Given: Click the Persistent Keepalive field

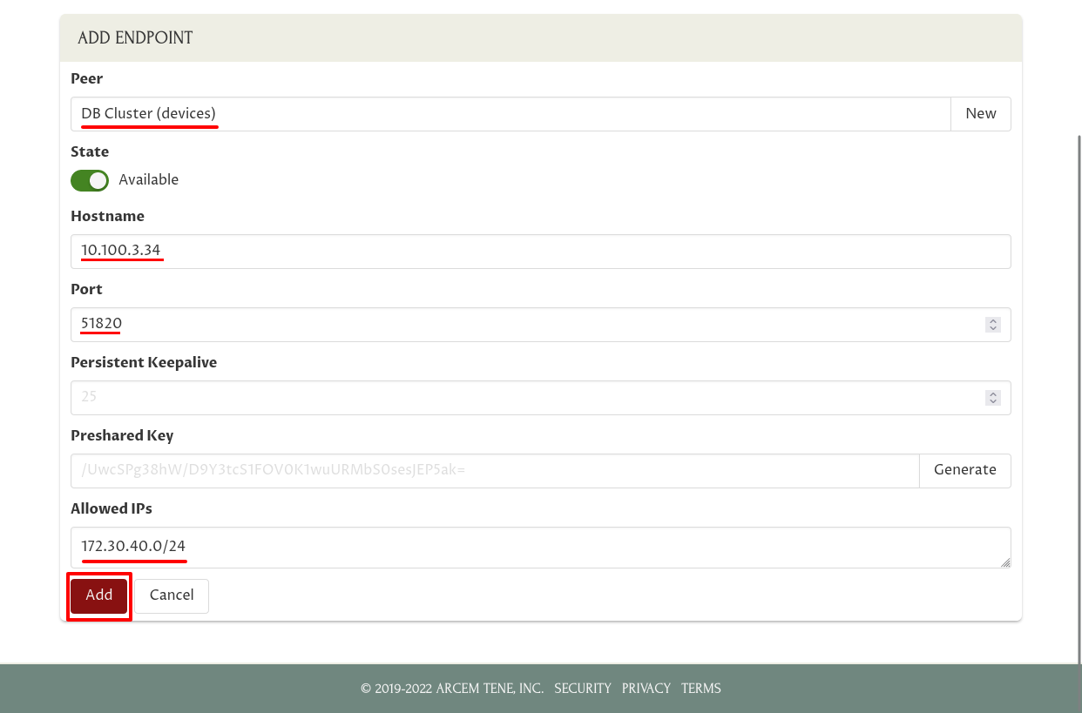Looking at the screenshot, I should point(541,398).
